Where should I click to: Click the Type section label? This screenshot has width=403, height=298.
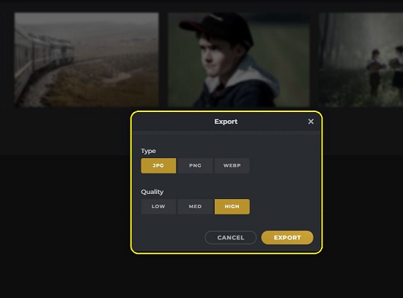point(148,151)
